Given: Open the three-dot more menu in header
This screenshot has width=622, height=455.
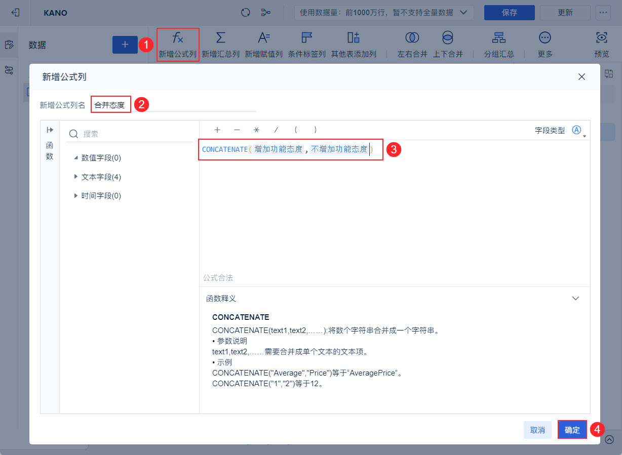Looking at the screenshot, I should point(603,13).
